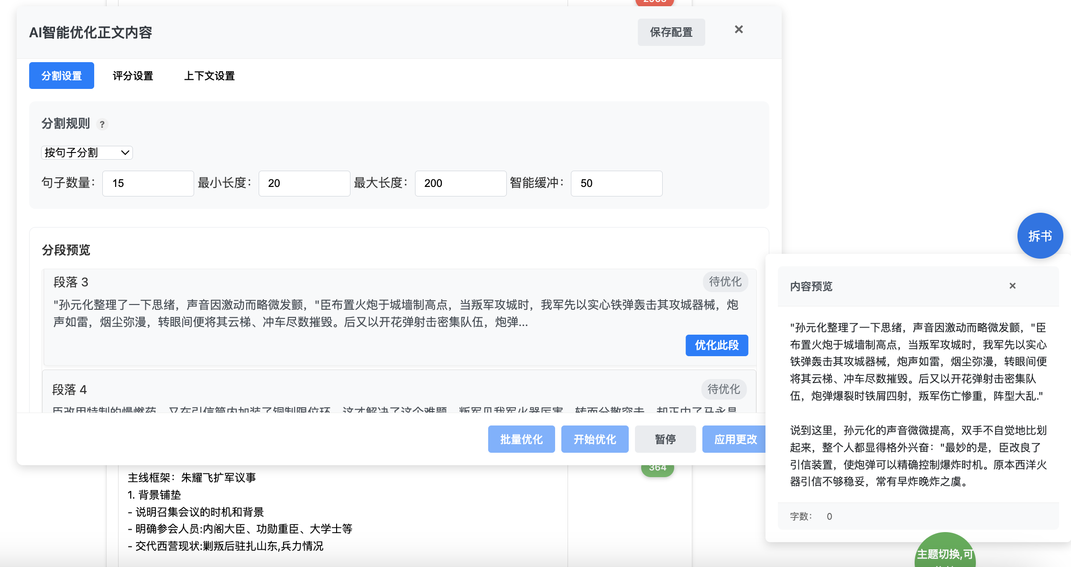Image resolution: width=1071 pixels, height=567 pixels.
Task: Edit the 智能缓冲 input field
Action: coord(616,183)
